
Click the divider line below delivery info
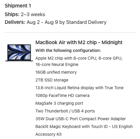point(70,32)
